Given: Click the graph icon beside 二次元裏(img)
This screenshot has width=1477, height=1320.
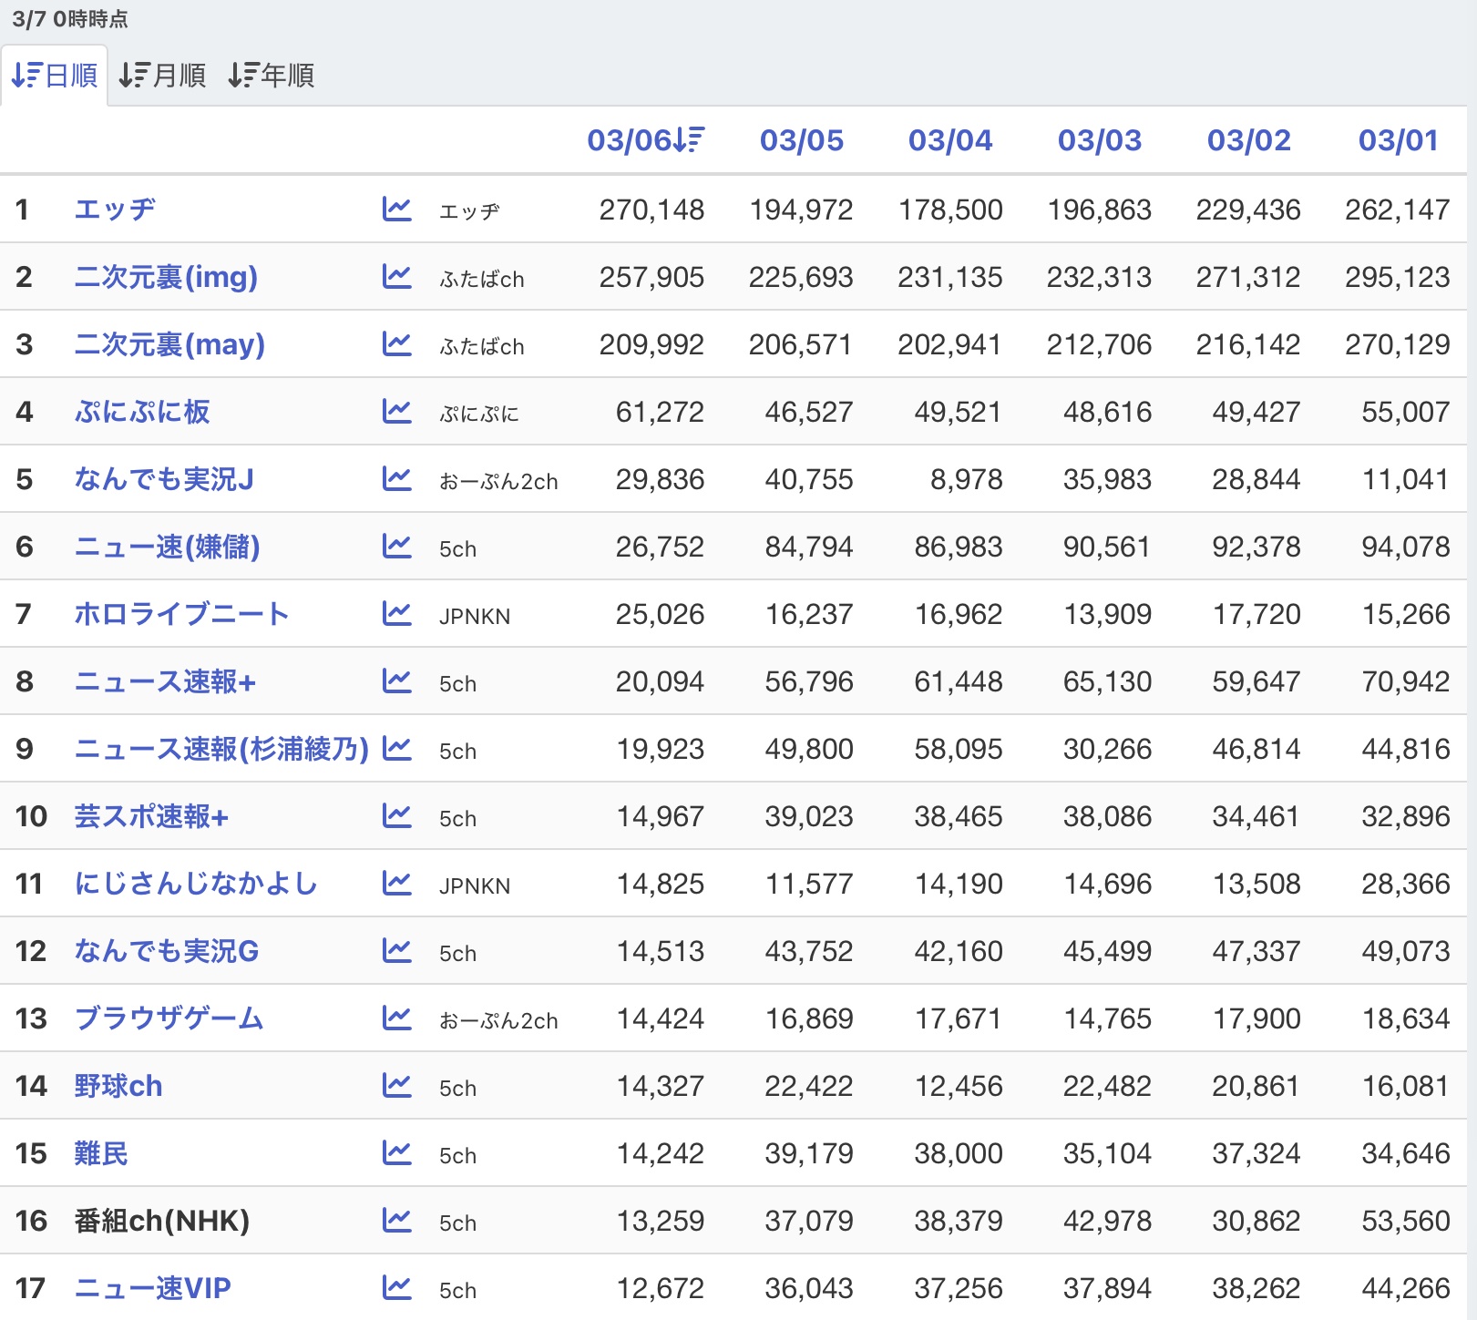Looking at the screenshot, I should pyautogui.click(x=396, y=277).
